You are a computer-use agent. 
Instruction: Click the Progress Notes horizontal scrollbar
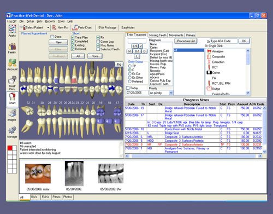(x=193, y=156)
